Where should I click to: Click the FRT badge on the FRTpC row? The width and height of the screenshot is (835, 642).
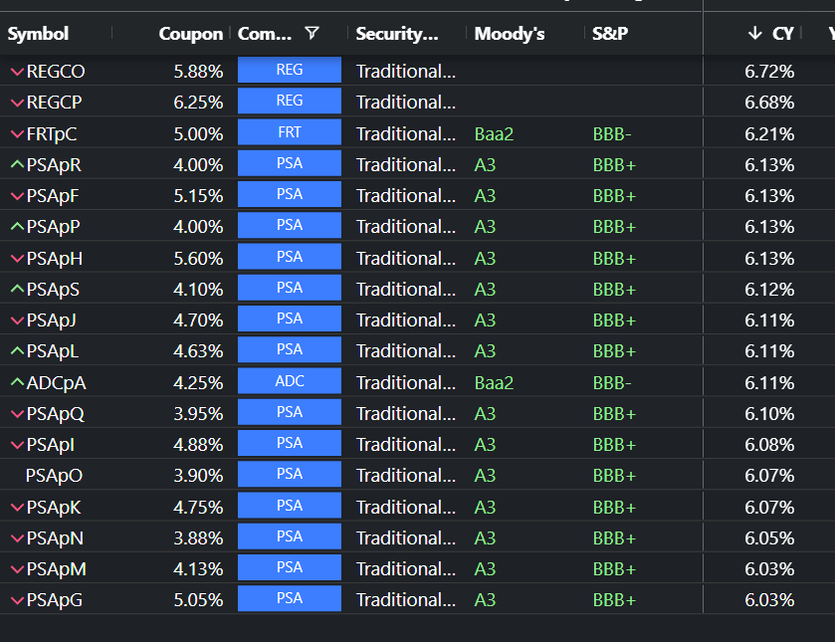pos(289,131)
